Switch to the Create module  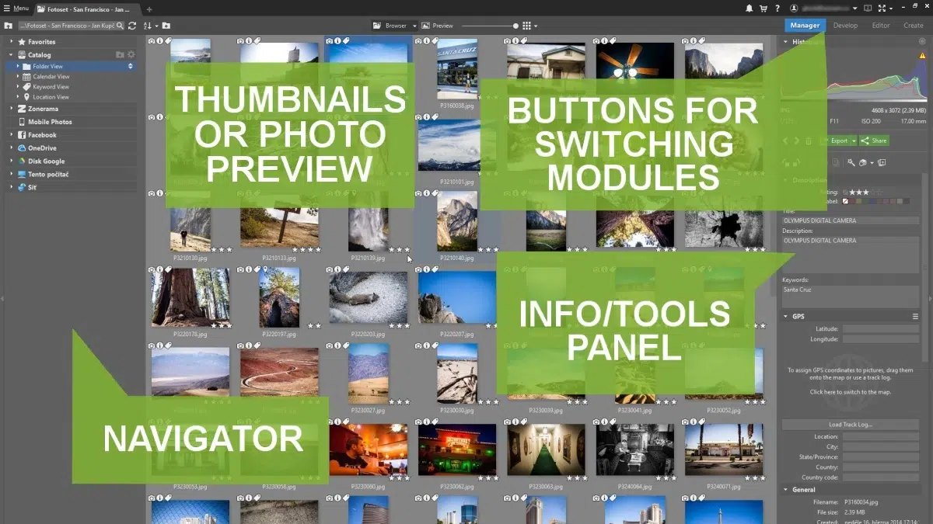click(914, 26)
